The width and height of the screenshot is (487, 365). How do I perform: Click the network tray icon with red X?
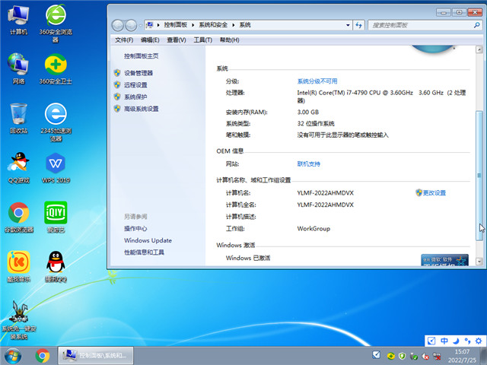(x=437, y=356)
